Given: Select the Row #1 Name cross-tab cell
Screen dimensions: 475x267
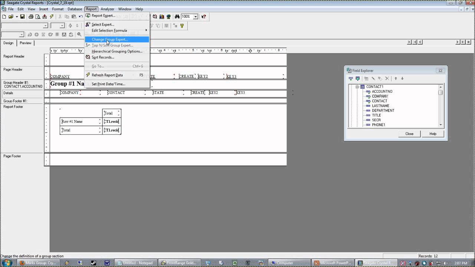Looking at the screenshot, I should click(x=80, y=122).
